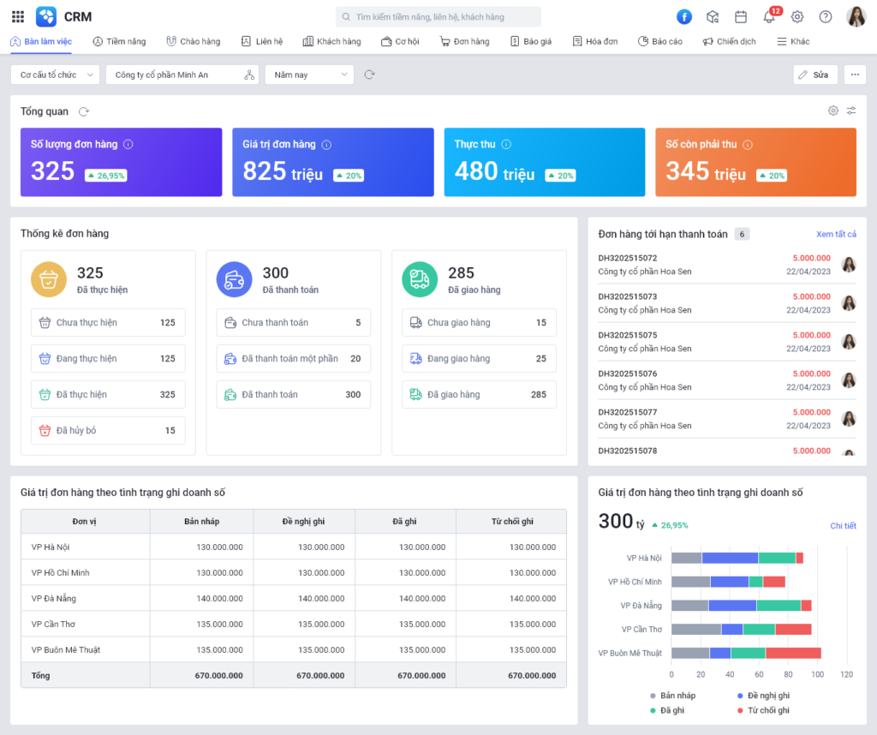Image resolution: width=877 pixels, height=735 pixels.
Task: Open the notifications bell with 12 alerts
Action: 770,17
